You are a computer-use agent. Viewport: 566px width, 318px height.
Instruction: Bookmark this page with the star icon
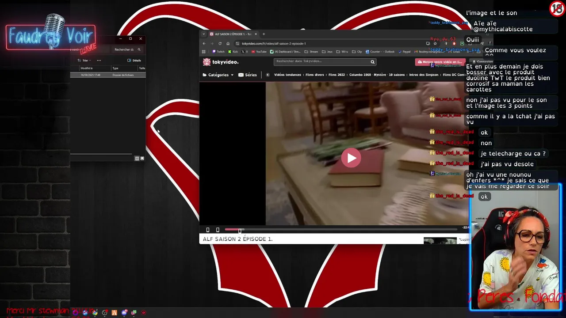point(435,43)
